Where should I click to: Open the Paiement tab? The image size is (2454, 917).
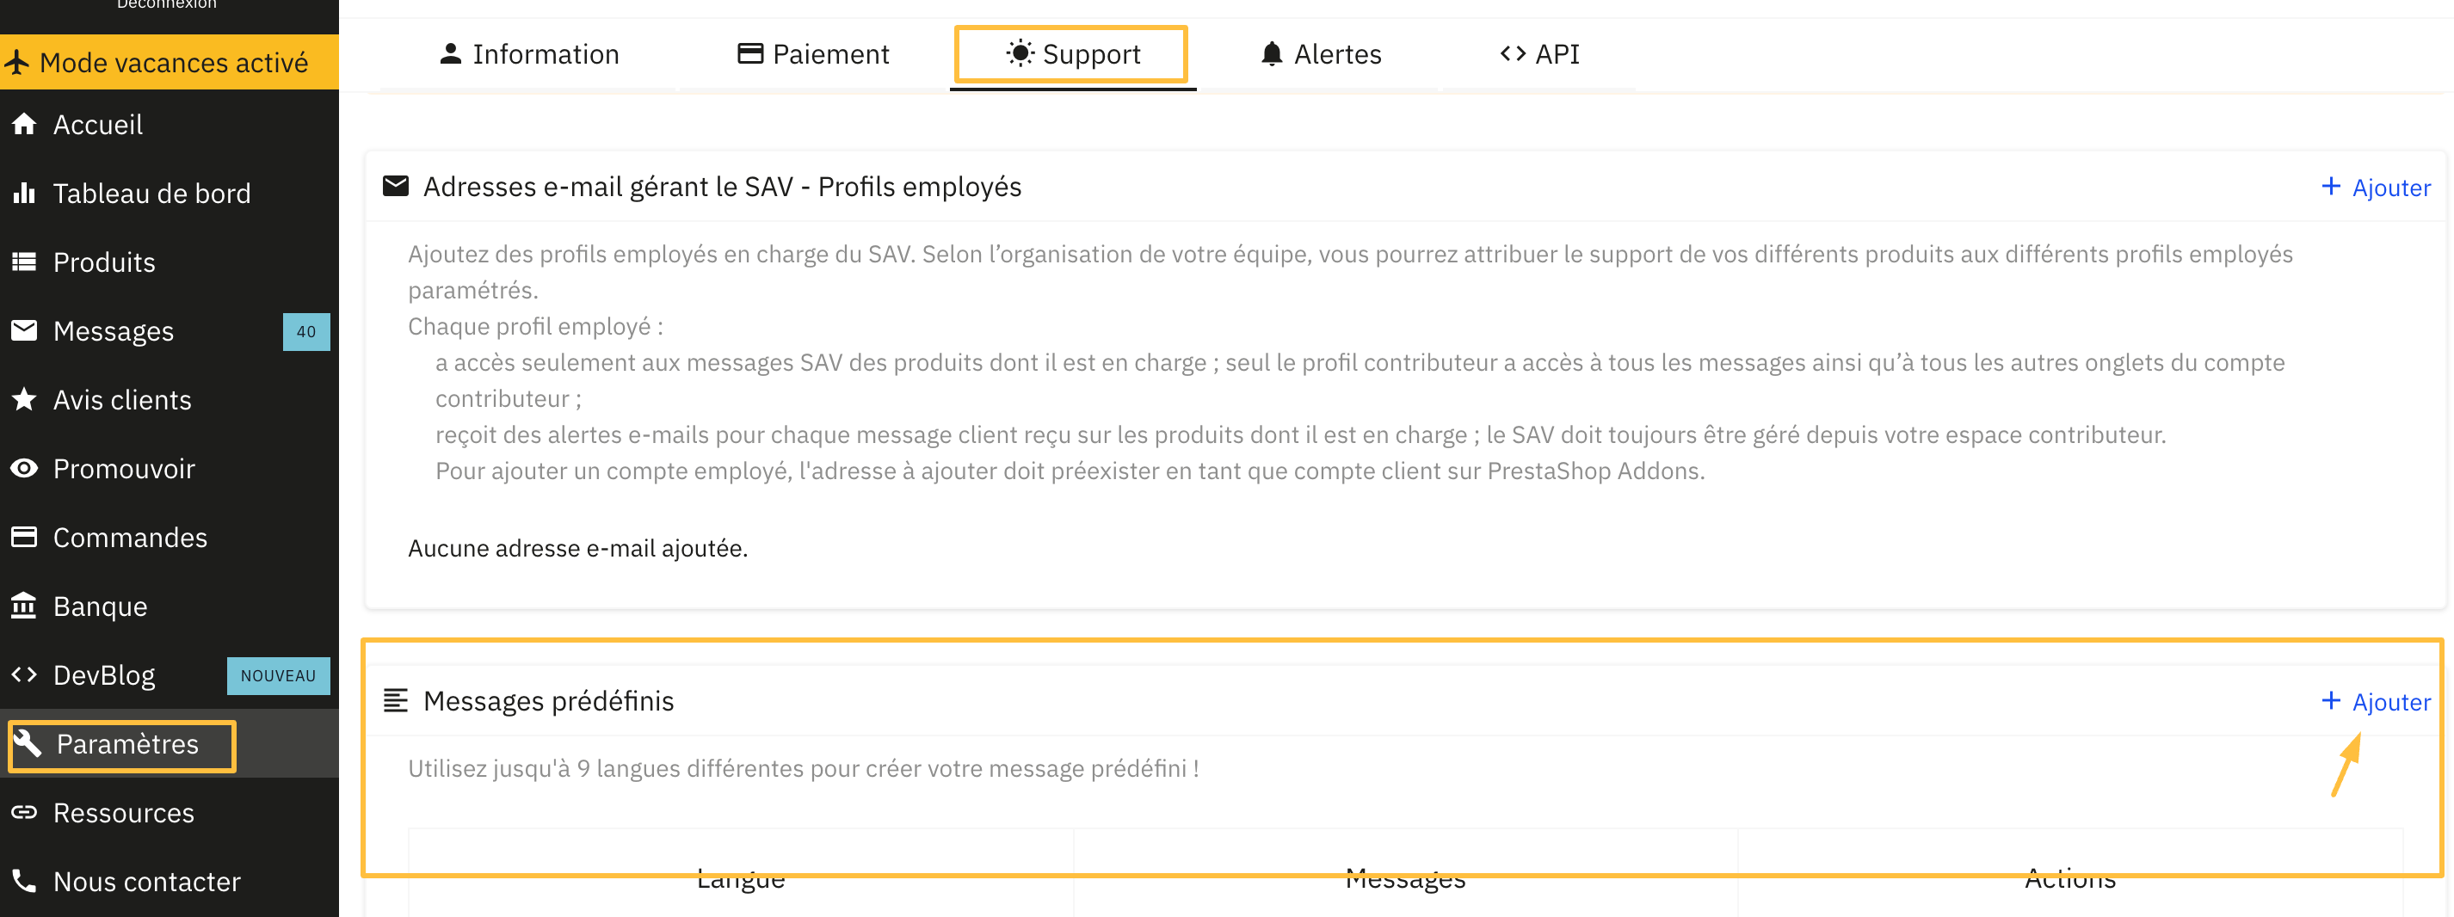[812, 54]
